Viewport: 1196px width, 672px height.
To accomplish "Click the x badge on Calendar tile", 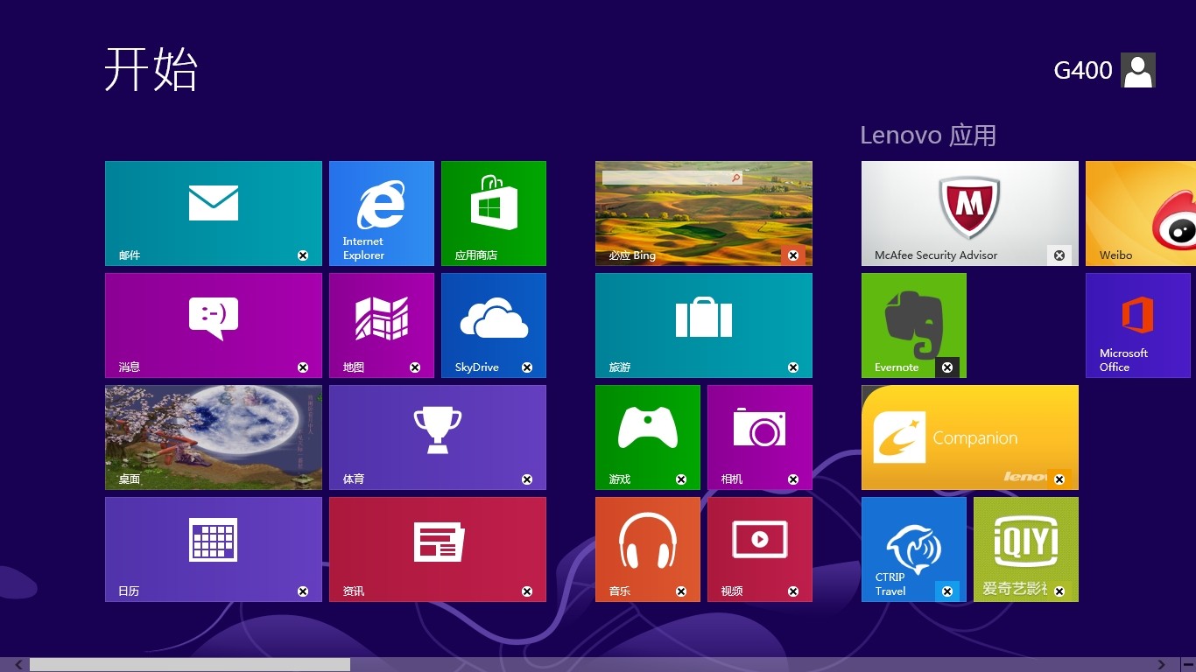I will (303, 591).
